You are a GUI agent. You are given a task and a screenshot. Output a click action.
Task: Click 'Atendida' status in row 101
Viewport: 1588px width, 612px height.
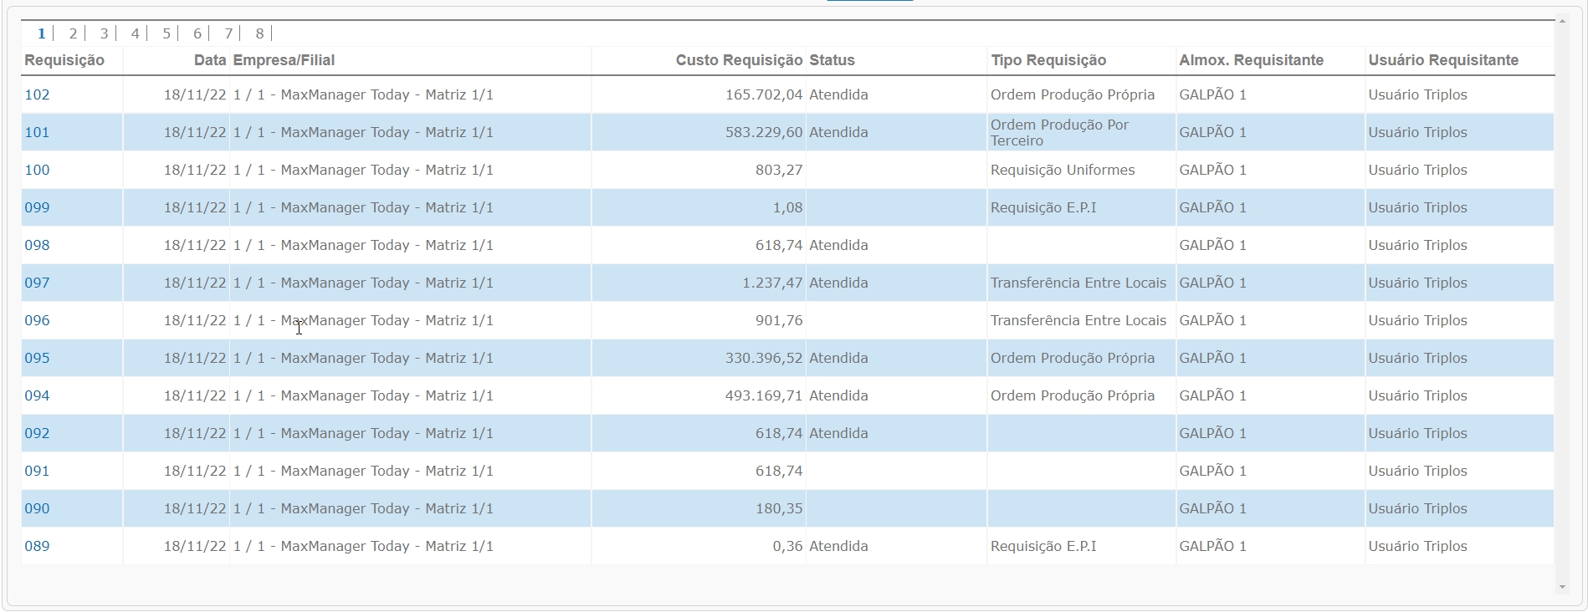tap(838, 132)
